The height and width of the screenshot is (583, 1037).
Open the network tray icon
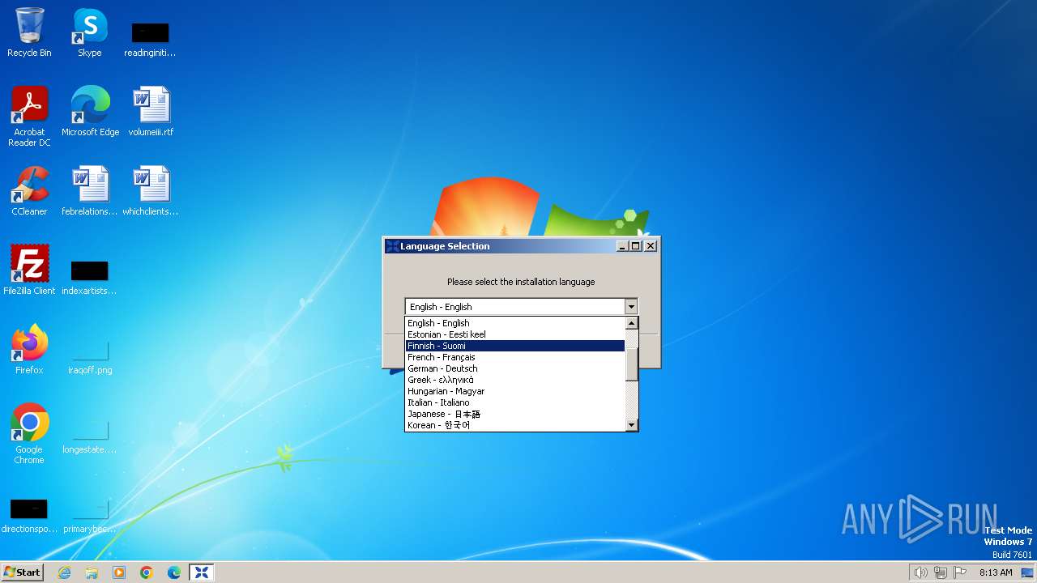941,572
